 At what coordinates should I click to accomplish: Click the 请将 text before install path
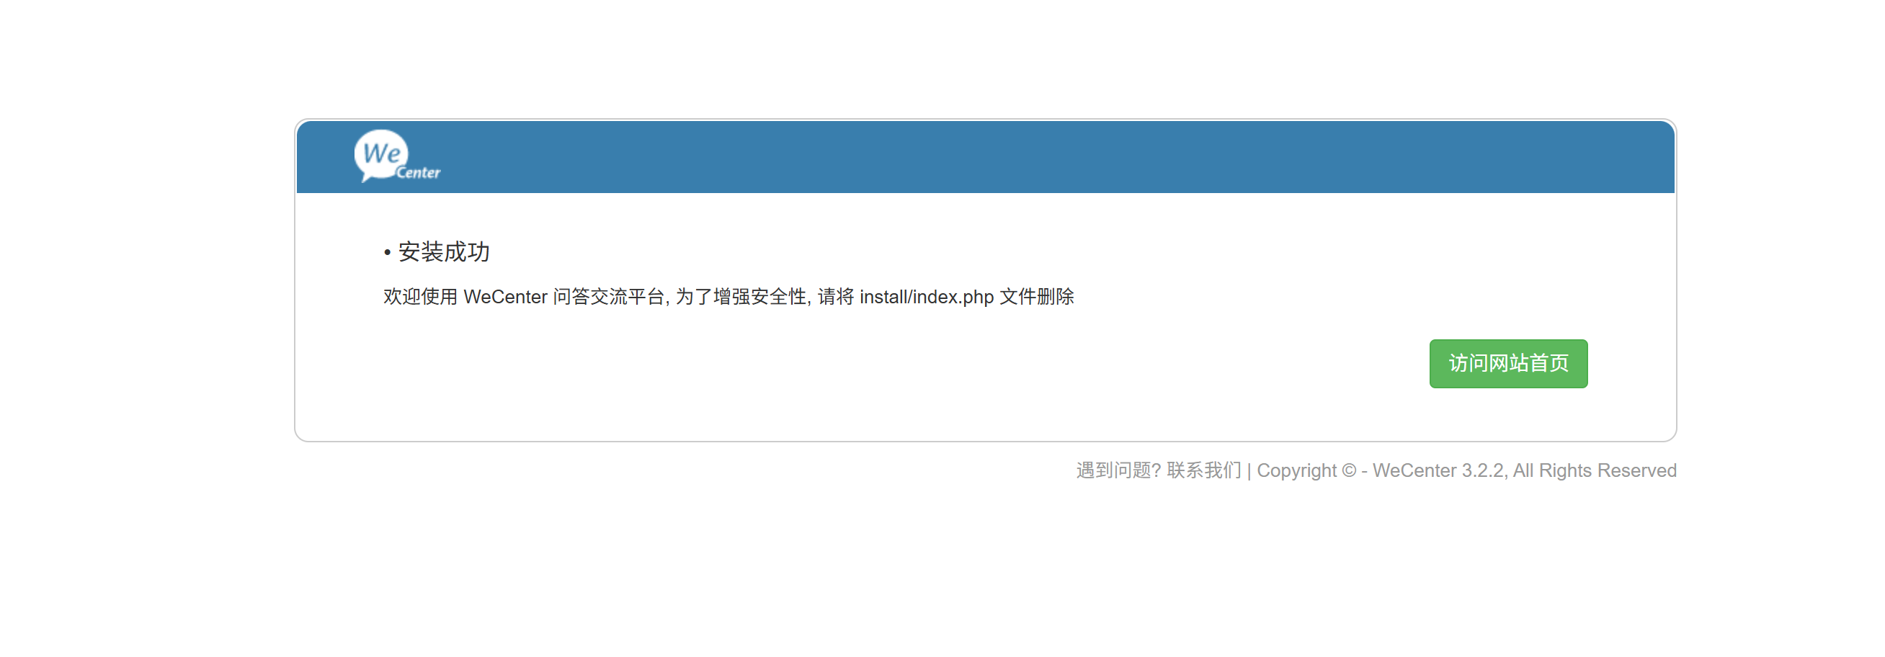point(835,297)
